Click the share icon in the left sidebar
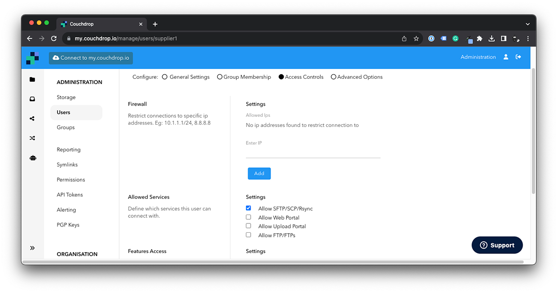557x292 pixels. [x=32, y=118]
